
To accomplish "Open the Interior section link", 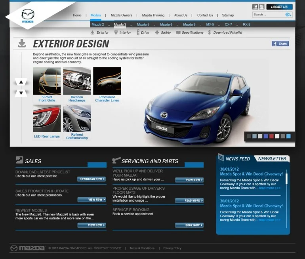I will (x=122, y=32).
